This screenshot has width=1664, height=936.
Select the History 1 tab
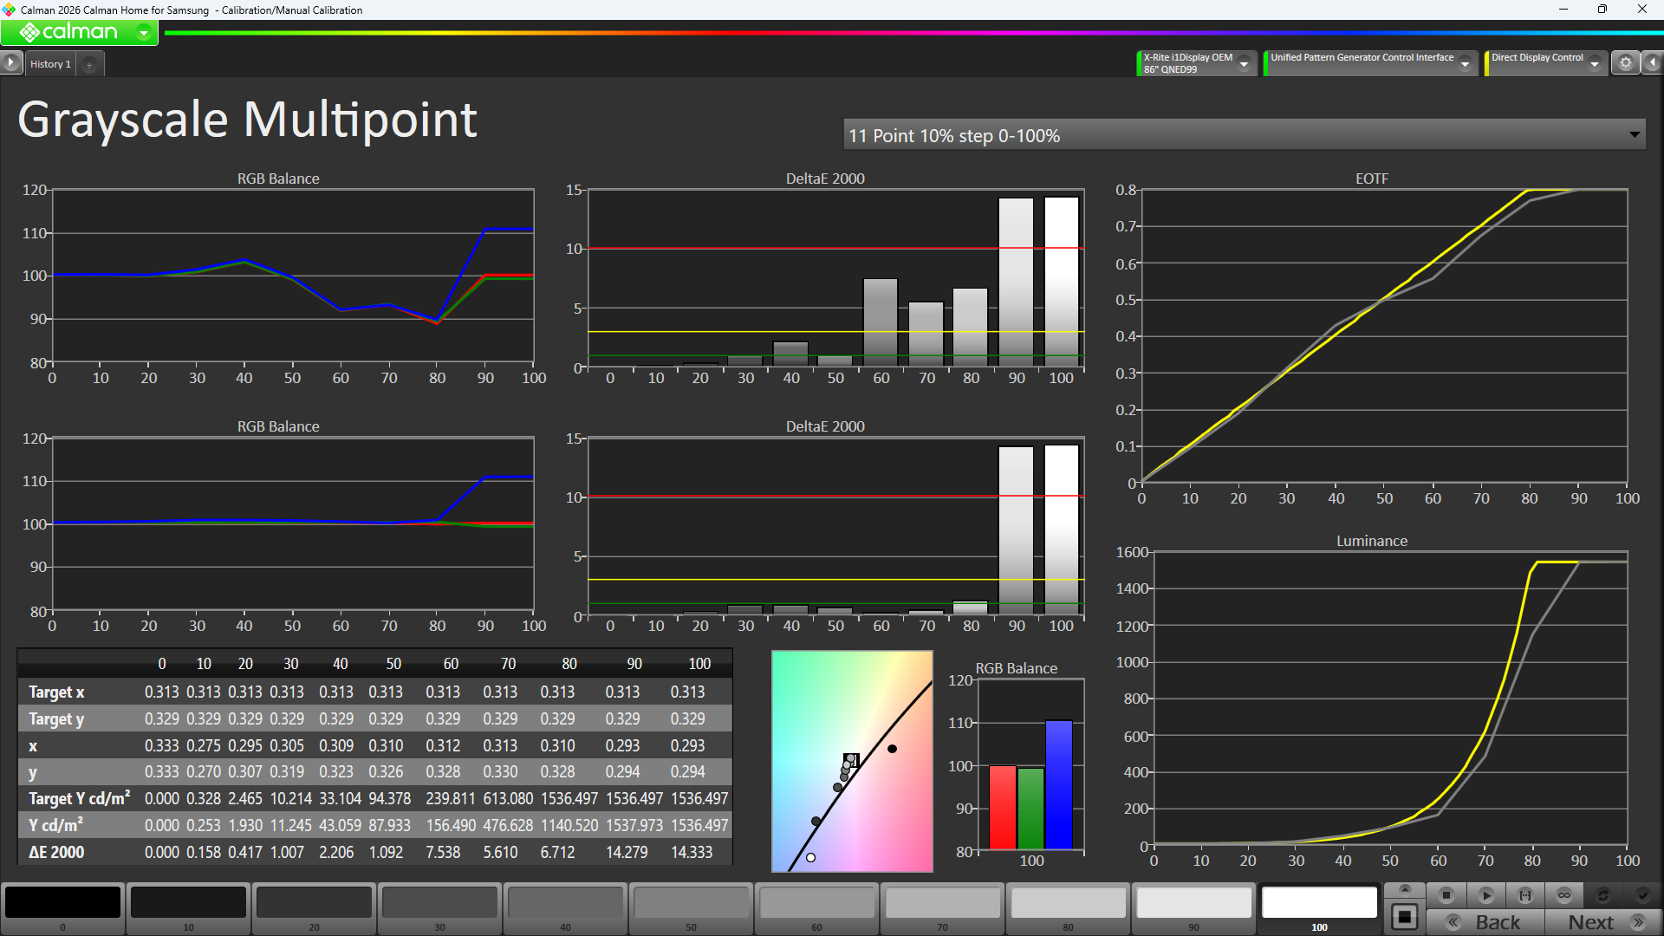[x=50, y=64]
